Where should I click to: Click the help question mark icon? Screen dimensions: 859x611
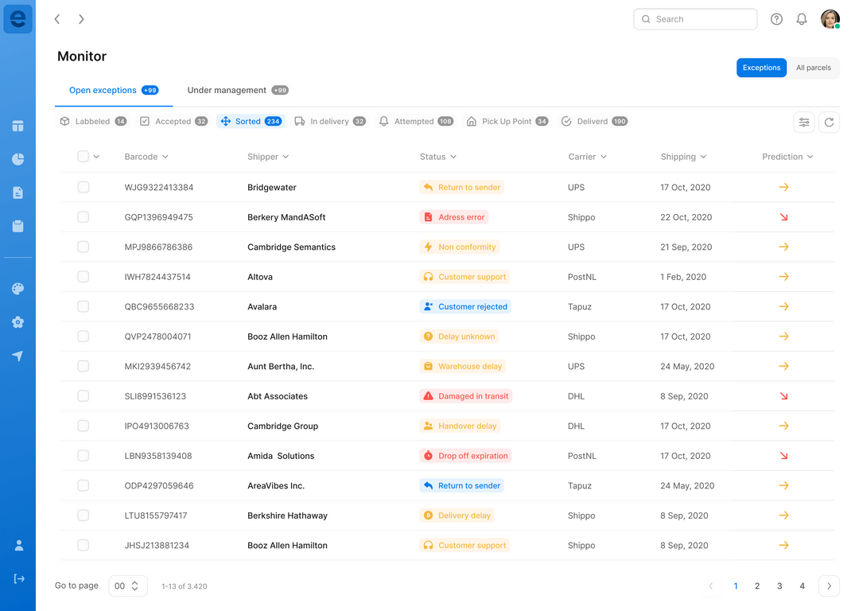coord(776,19)
